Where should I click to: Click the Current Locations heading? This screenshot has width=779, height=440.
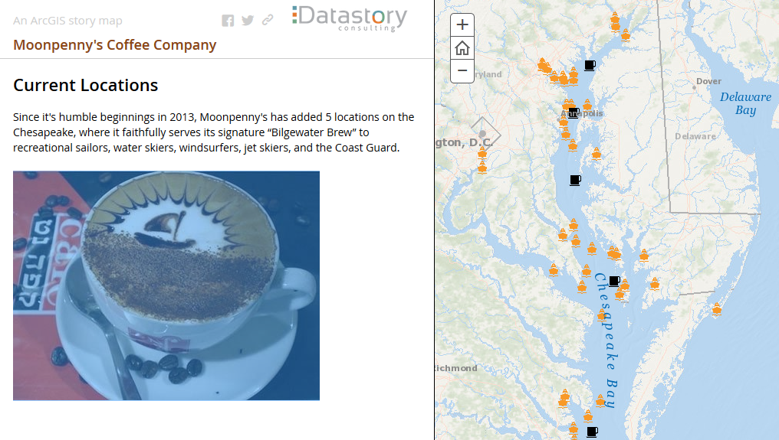pyautogui.click(x=86, y=85)
